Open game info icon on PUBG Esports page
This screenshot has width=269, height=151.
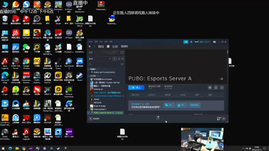tap(216, 88)
